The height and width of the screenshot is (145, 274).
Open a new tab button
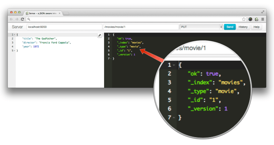pyautogui.click(x=66, y=13)
